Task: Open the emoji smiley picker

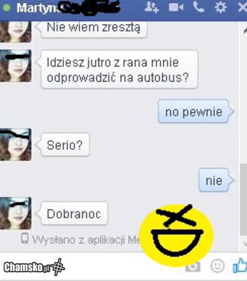Action: (217, 266)
